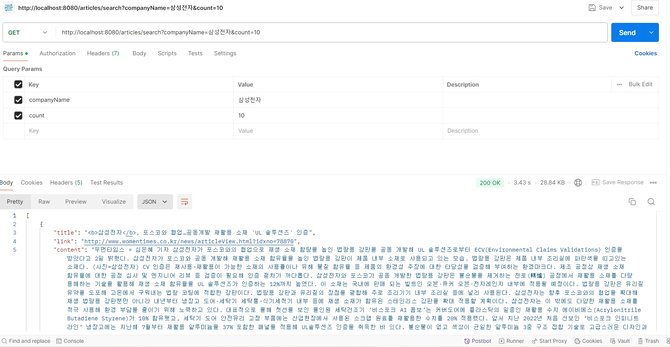Screen dimensions: 670x347
Task: Click Save Response
Action: click(x=618, y=182)
